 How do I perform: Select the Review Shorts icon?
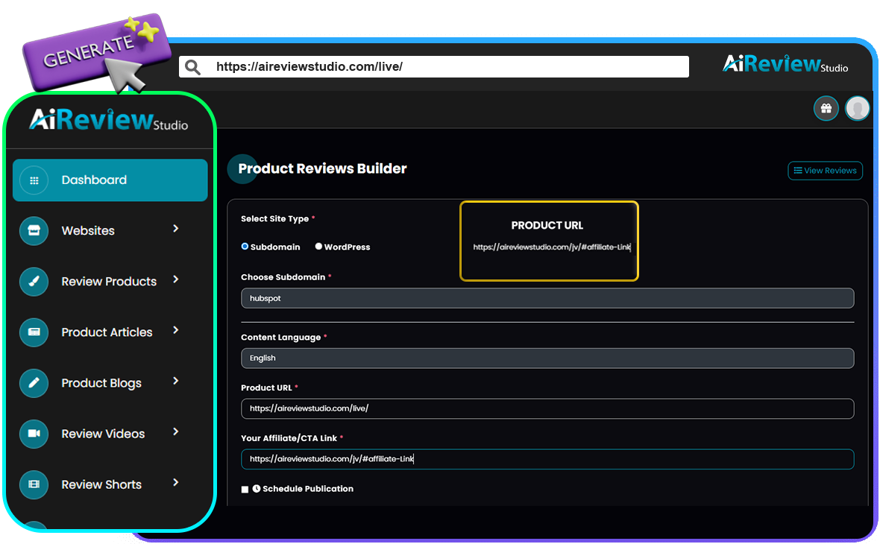click(x=34, y=484)
